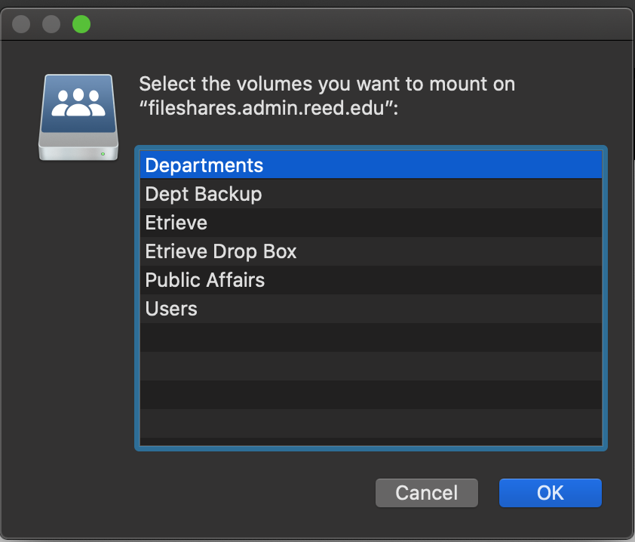Choose the Etrieve volume in the list
The height and width of the screenshot is (542, 635).
(176, 223)
